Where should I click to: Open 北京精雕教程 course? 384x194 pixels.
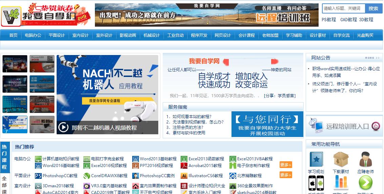pyautogui.click(x=249, y=176)
